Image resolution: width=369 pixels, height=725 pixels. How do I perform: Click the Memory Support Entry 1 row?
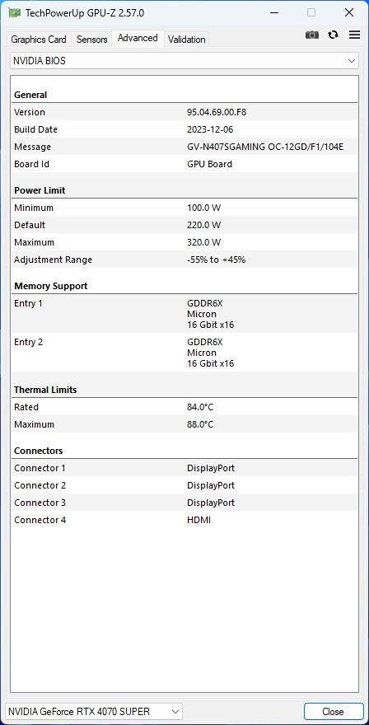pyautogui.click(x=184, y=314)
